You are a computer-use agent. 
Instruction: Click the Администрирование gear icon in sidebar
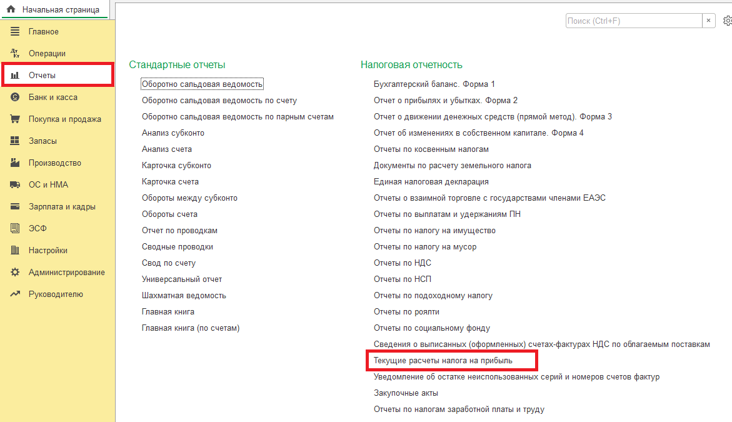point(15,273)
